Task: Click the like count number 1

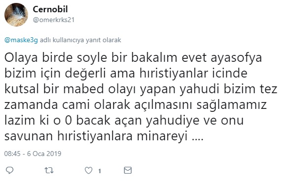Action: (x=99, y=171)
